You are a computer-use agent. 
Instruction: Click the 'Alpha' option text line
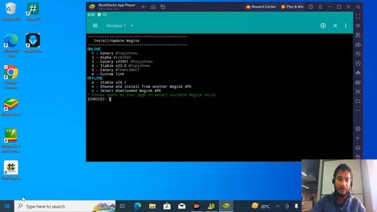[x=111, y=57]
